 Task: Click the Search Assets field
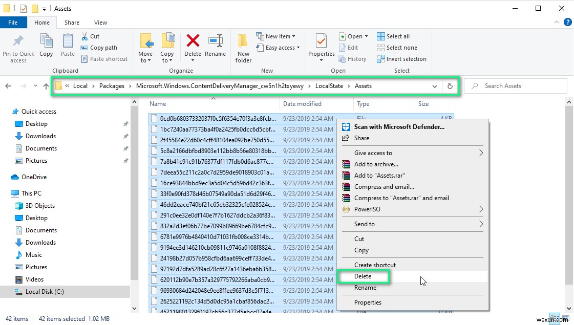516,86
